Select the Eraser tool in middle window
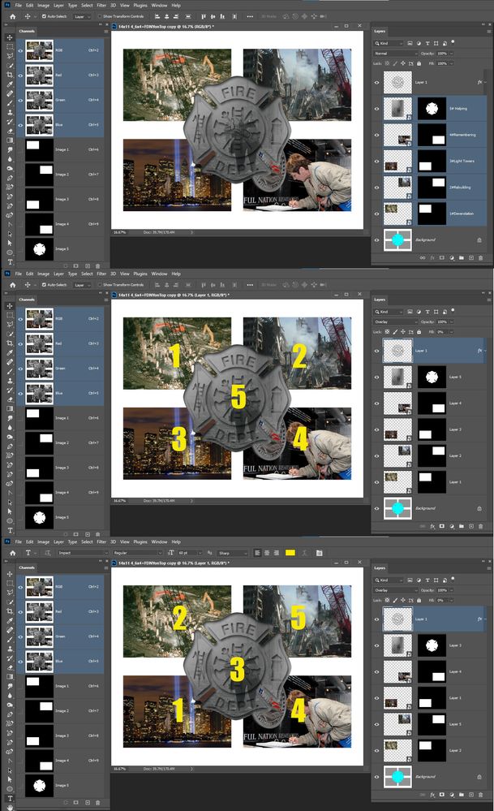 pyautogui.click(x=10, y=399)
